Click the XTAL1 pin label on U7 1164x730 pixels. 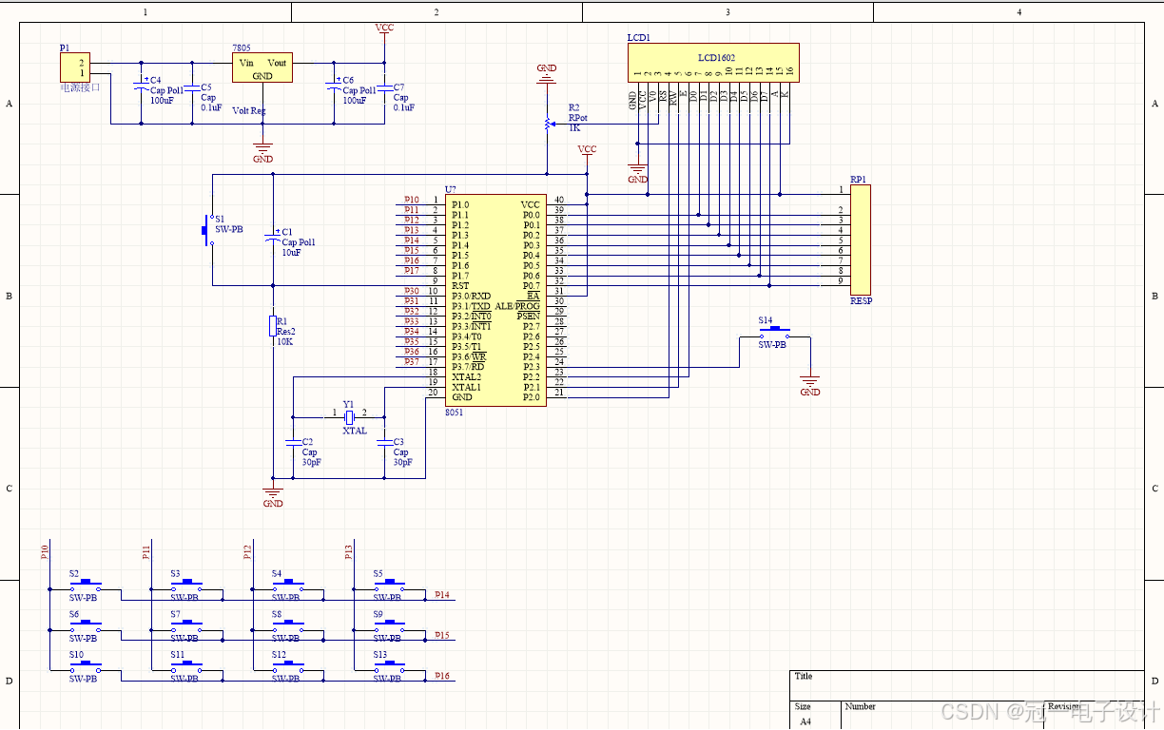point(467,387)
